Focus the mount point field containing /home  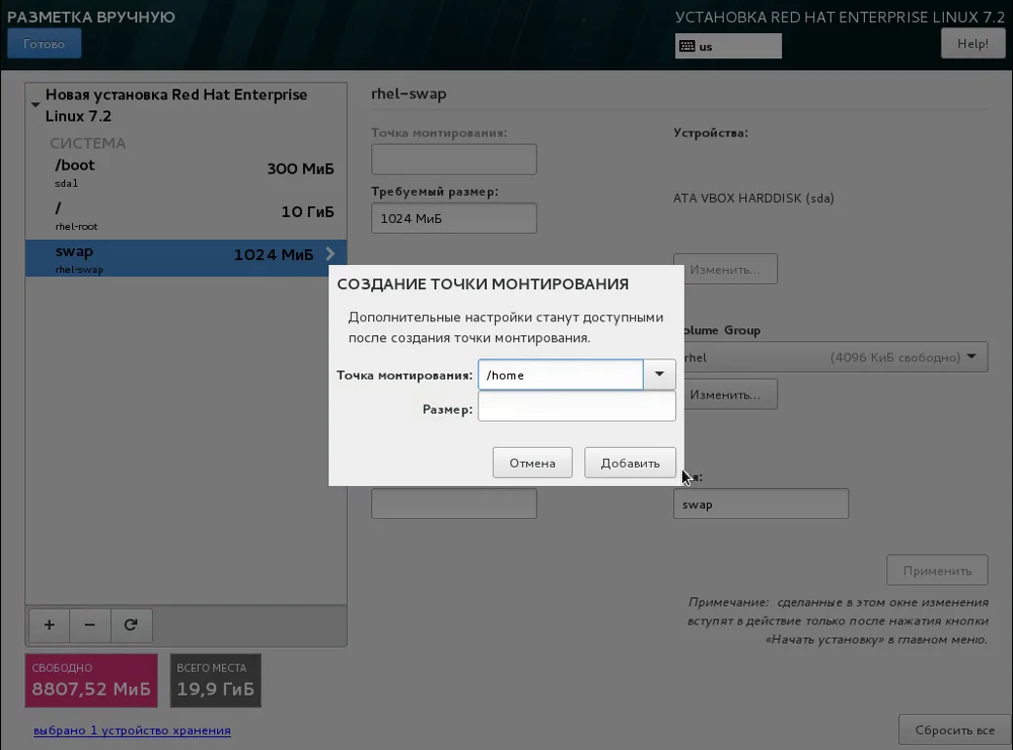(561, 375)
